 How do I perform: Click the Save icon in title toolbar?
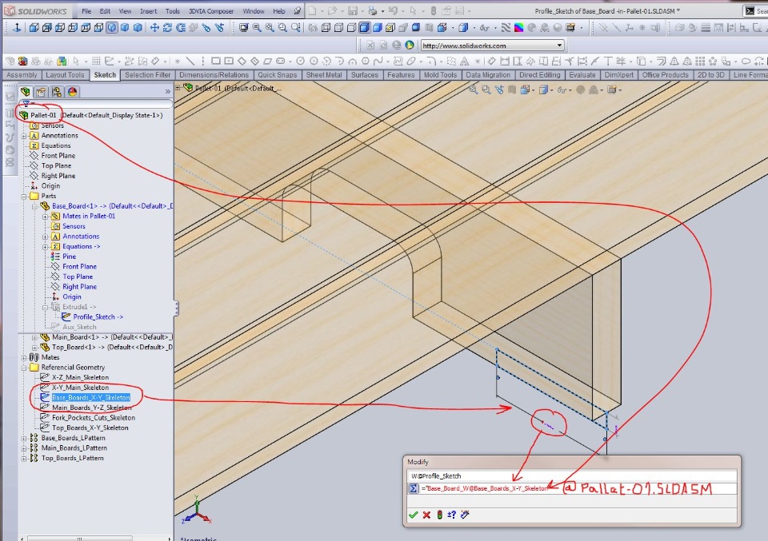pyautogui.click(x=353, y=10)
